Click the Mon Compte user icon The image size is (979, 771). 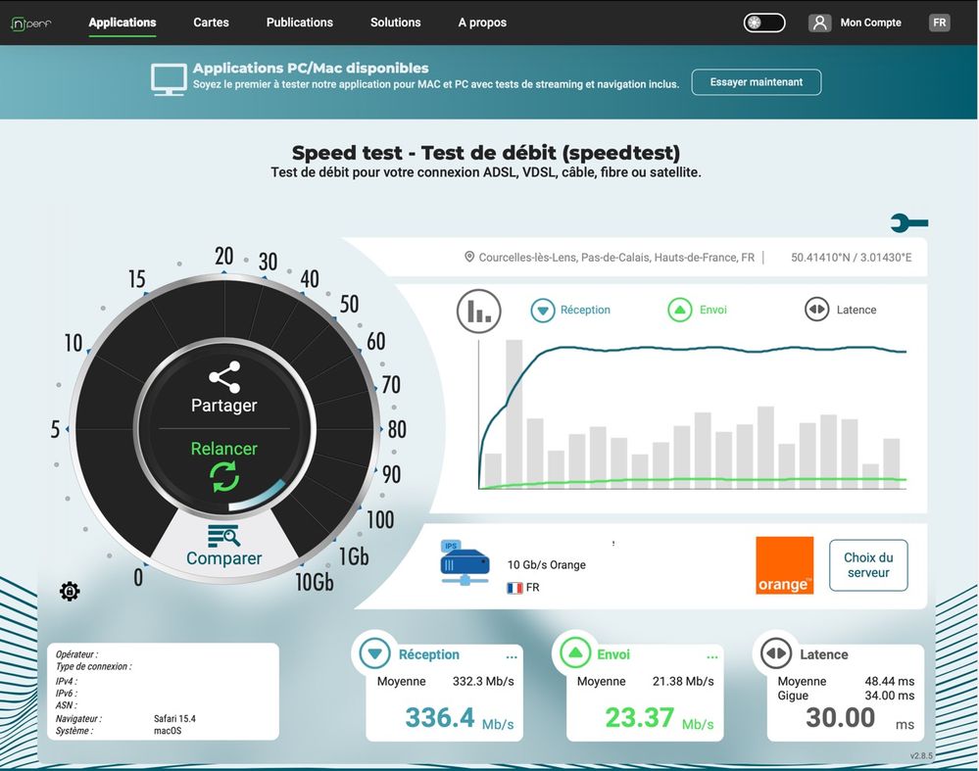pyautogui.click(x=820, y=24)
